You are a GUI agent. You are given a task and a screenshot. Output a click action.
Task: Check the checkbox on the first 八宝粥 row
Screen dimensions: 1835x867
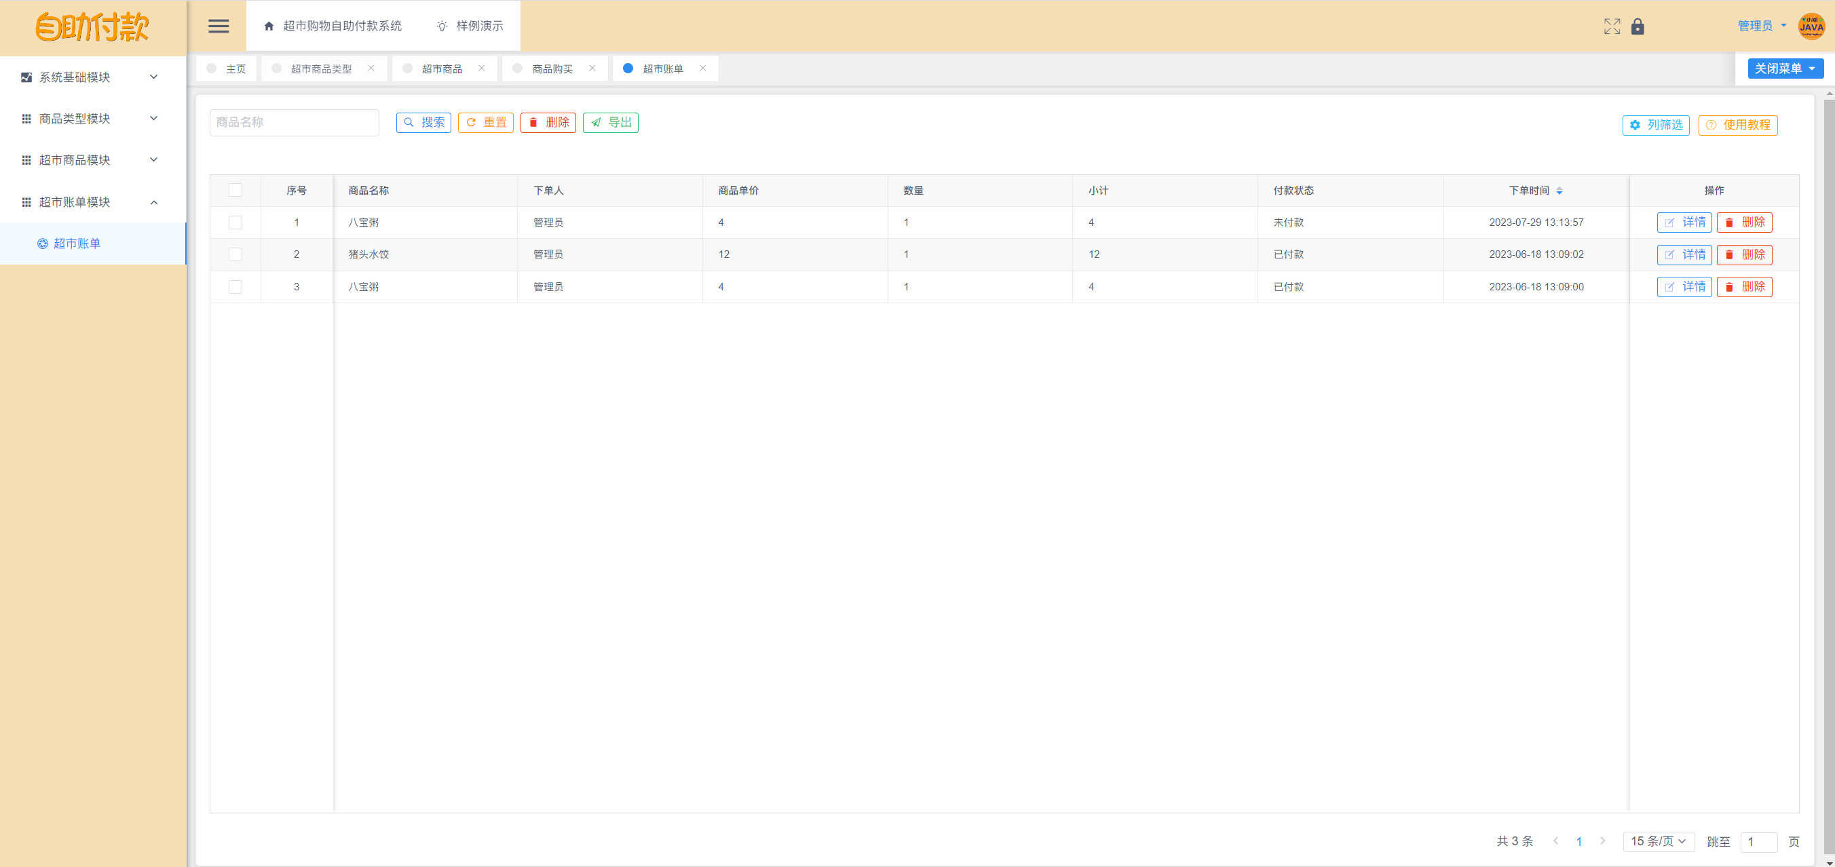(235, 222)
